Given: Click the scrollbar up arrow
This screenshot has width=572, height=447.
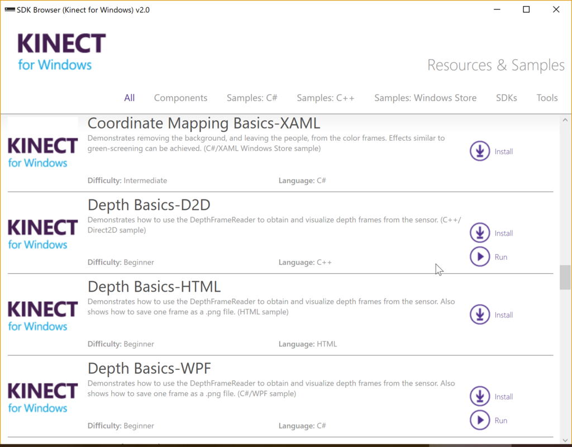Looking at the screenshot, I should [x=565, y=120].
